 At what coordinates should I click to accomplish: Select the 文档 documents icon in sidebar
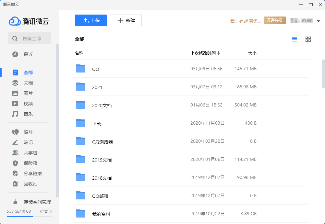coord(15,83)
